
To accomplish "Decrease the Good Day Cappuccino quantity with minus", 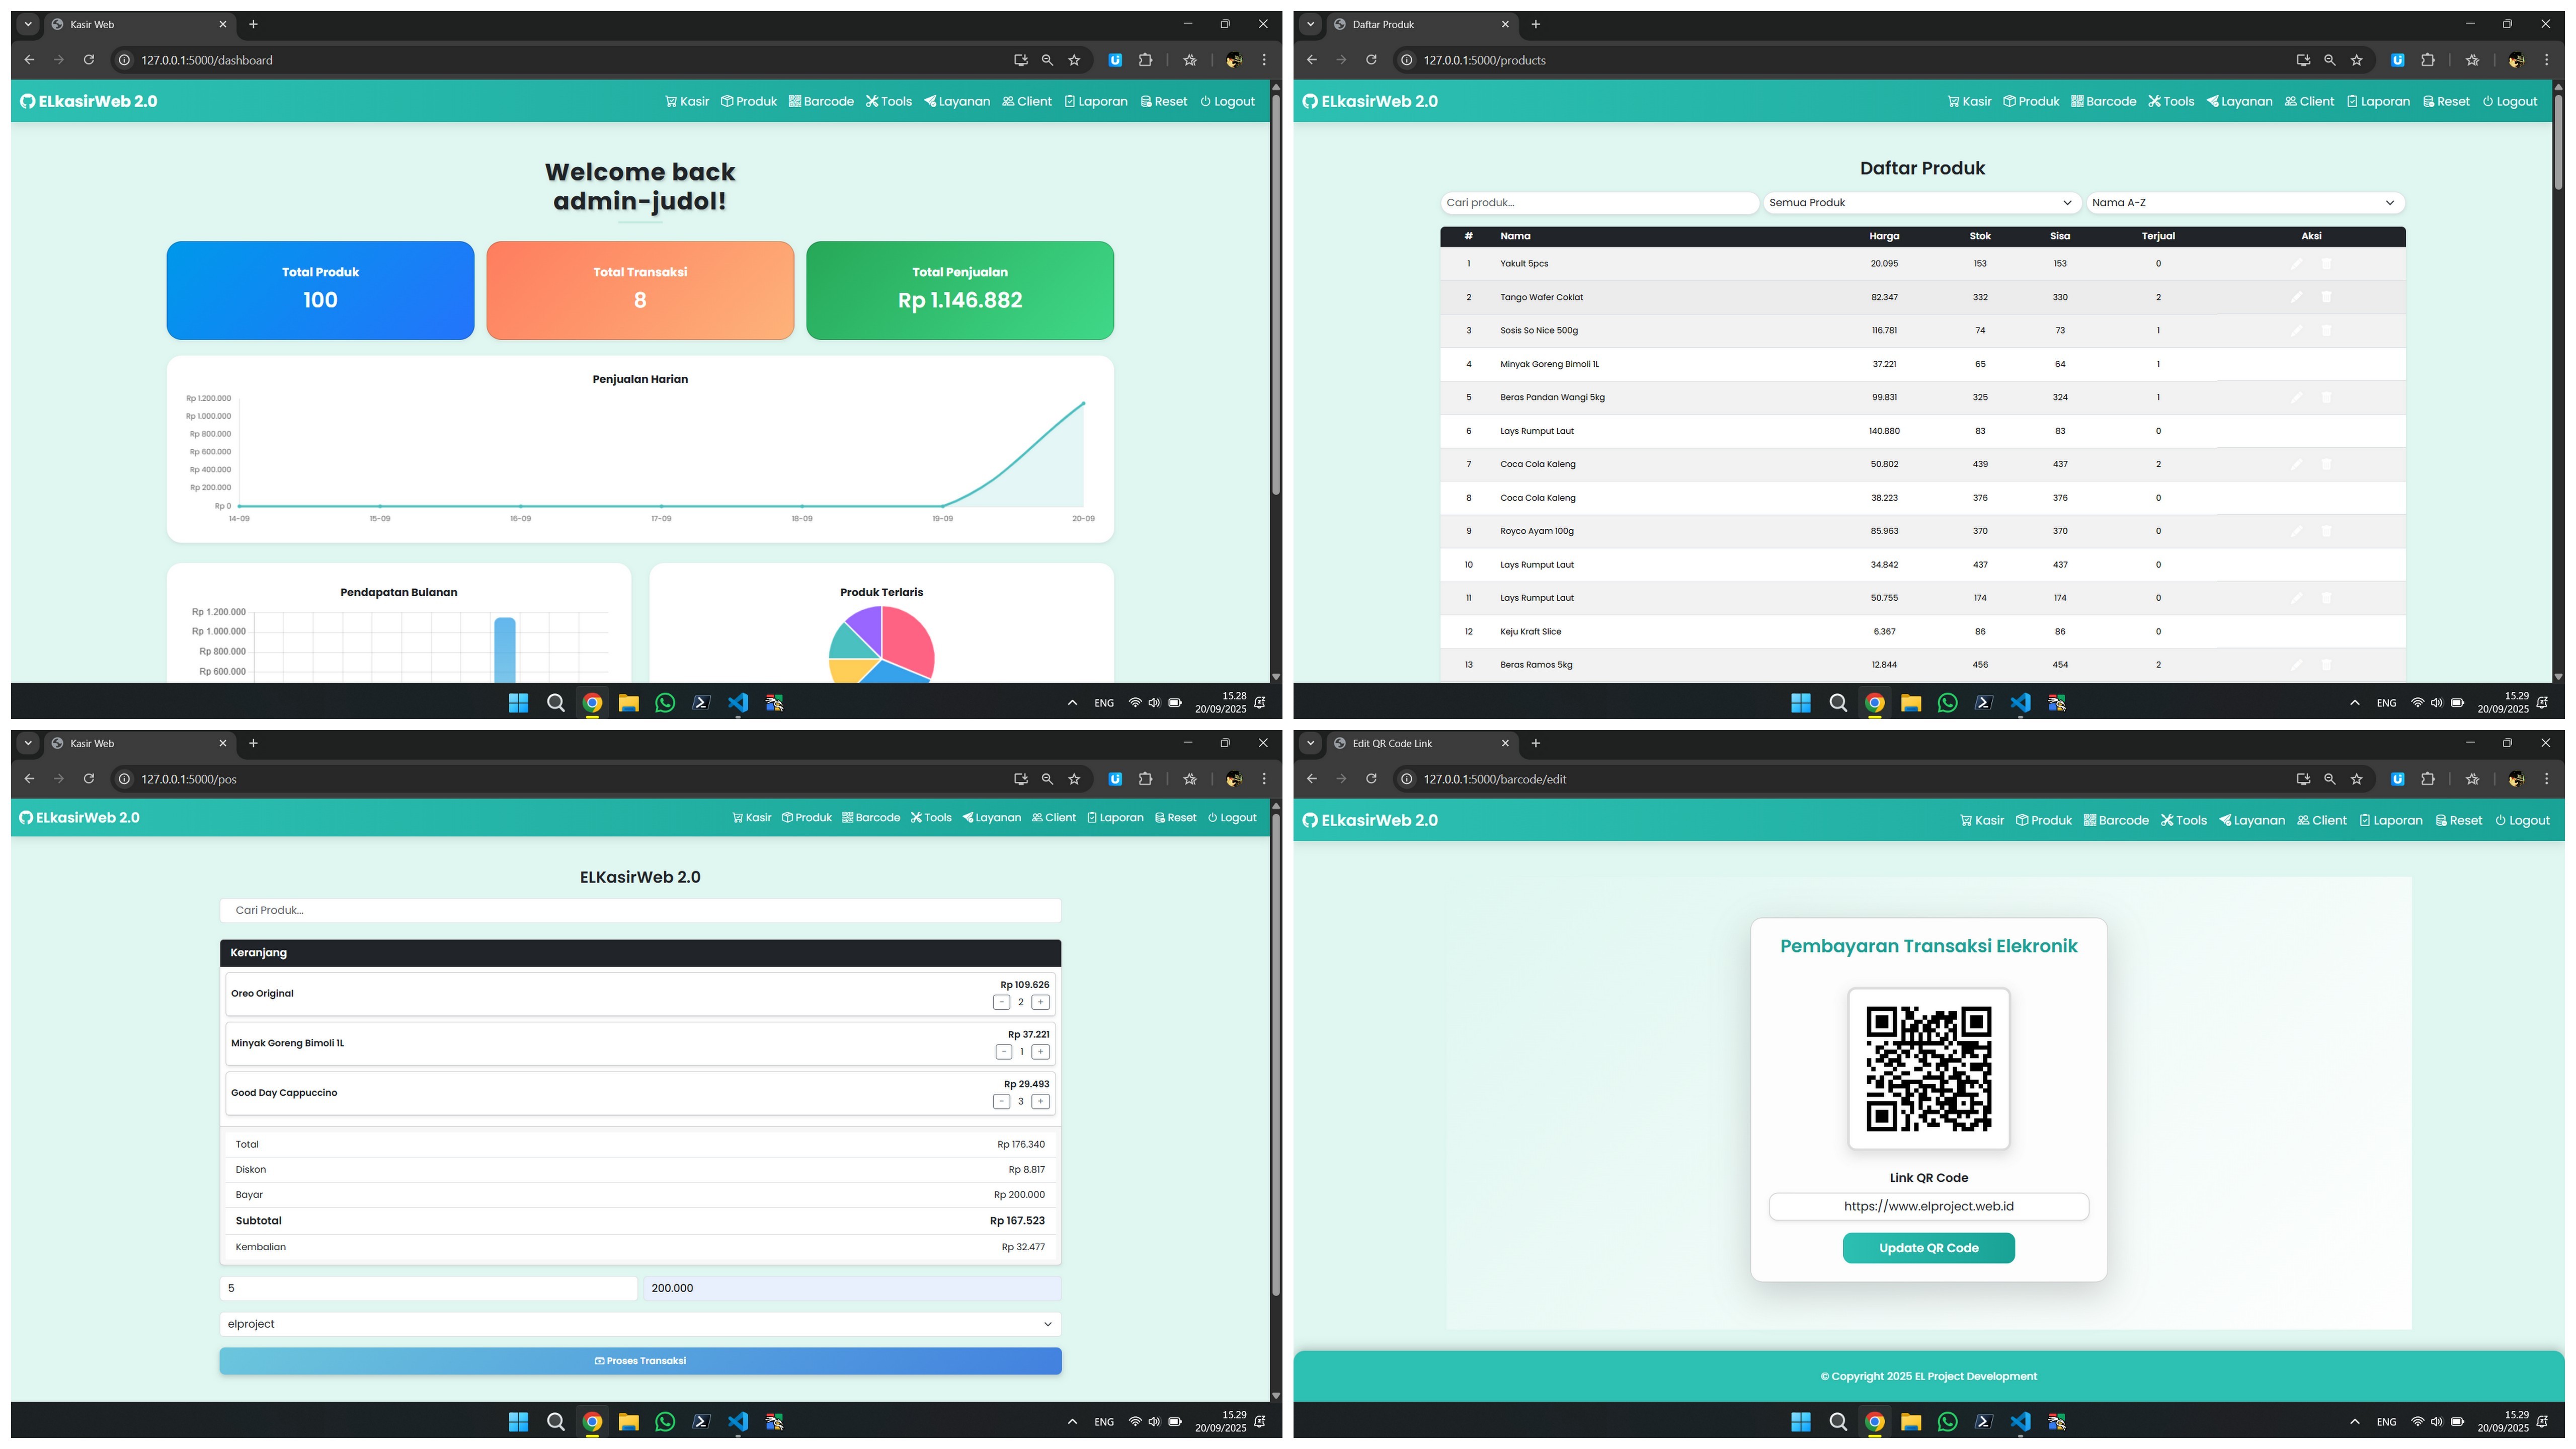I will click(x=1001, y=1101).
